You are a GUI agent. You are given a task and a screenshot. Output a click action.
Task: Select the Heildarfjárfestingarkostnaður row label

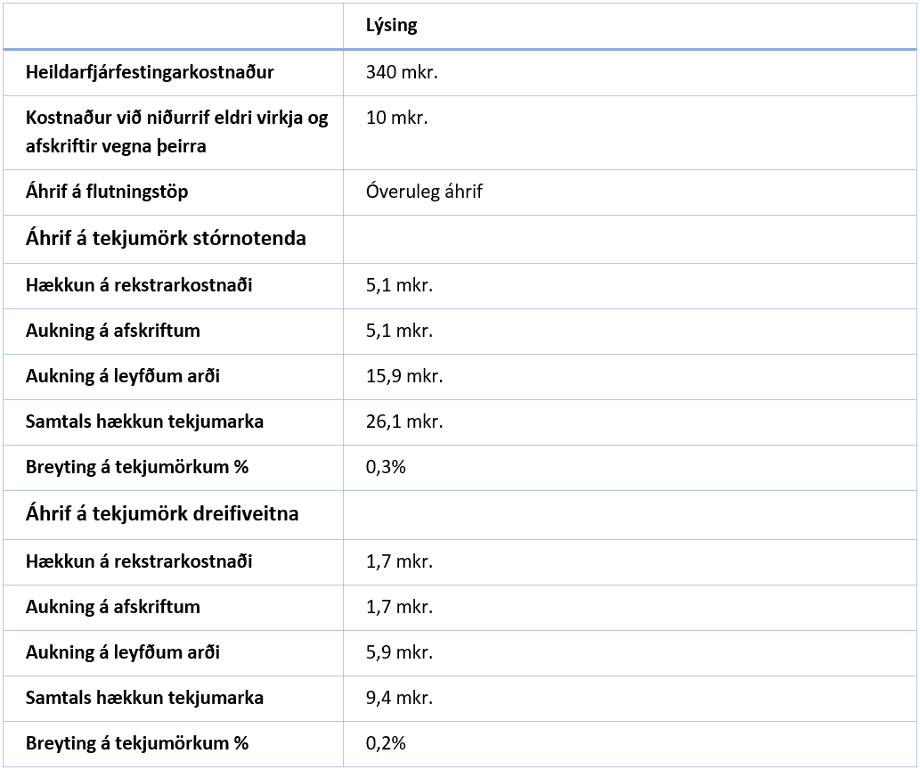point(150,72)
